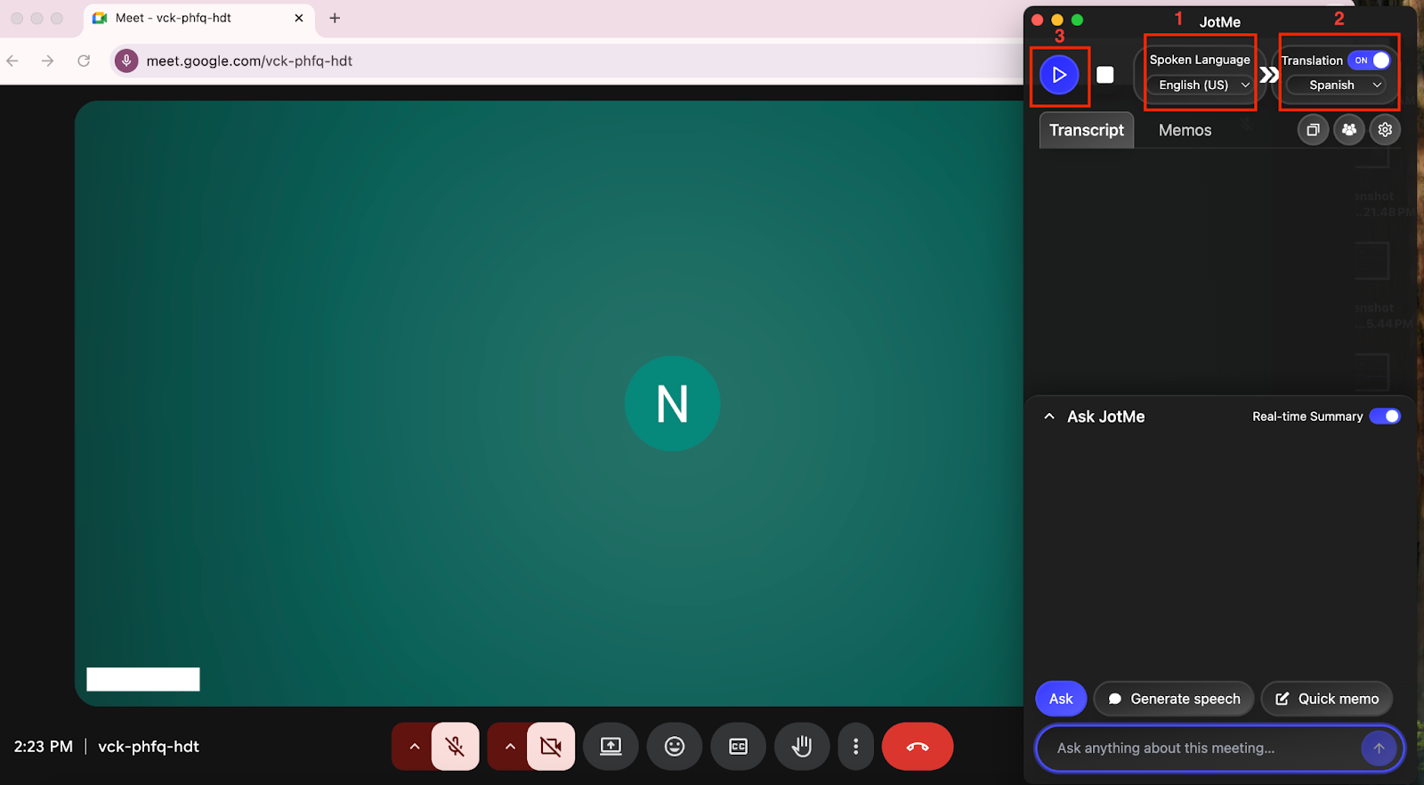
Task: Stop JotMe recording with the square button
Action: click(1105, 75)
